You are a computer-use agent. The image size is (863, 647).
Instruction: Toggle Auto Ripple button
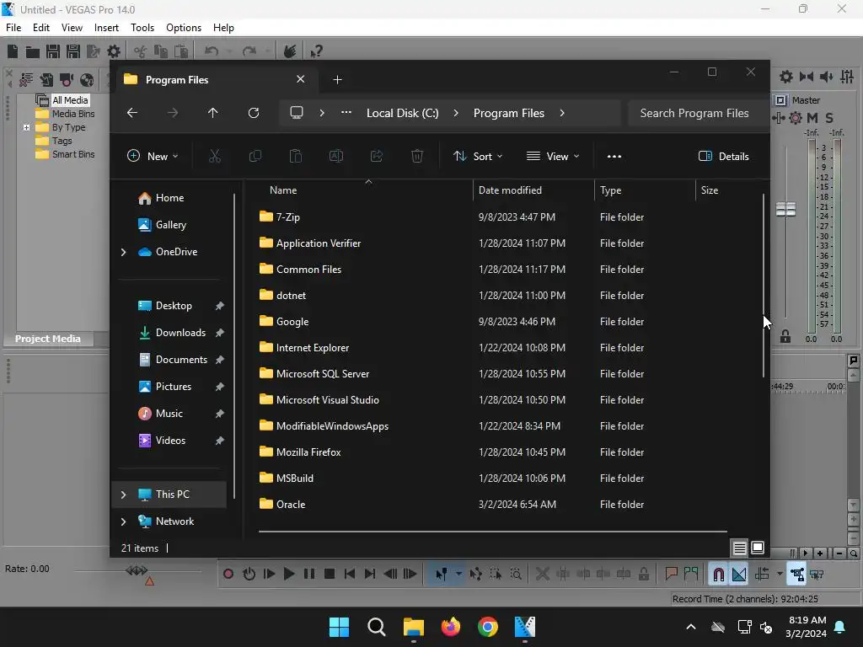pos(762,574)
